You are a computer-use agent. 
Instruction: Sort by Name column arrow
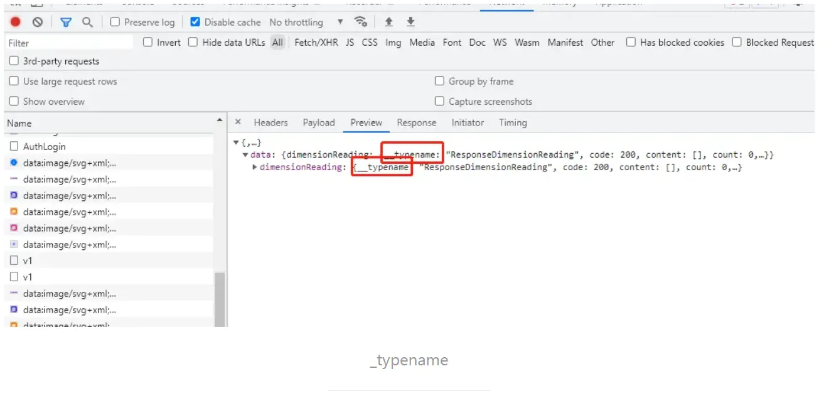click(x=220, y=120)
